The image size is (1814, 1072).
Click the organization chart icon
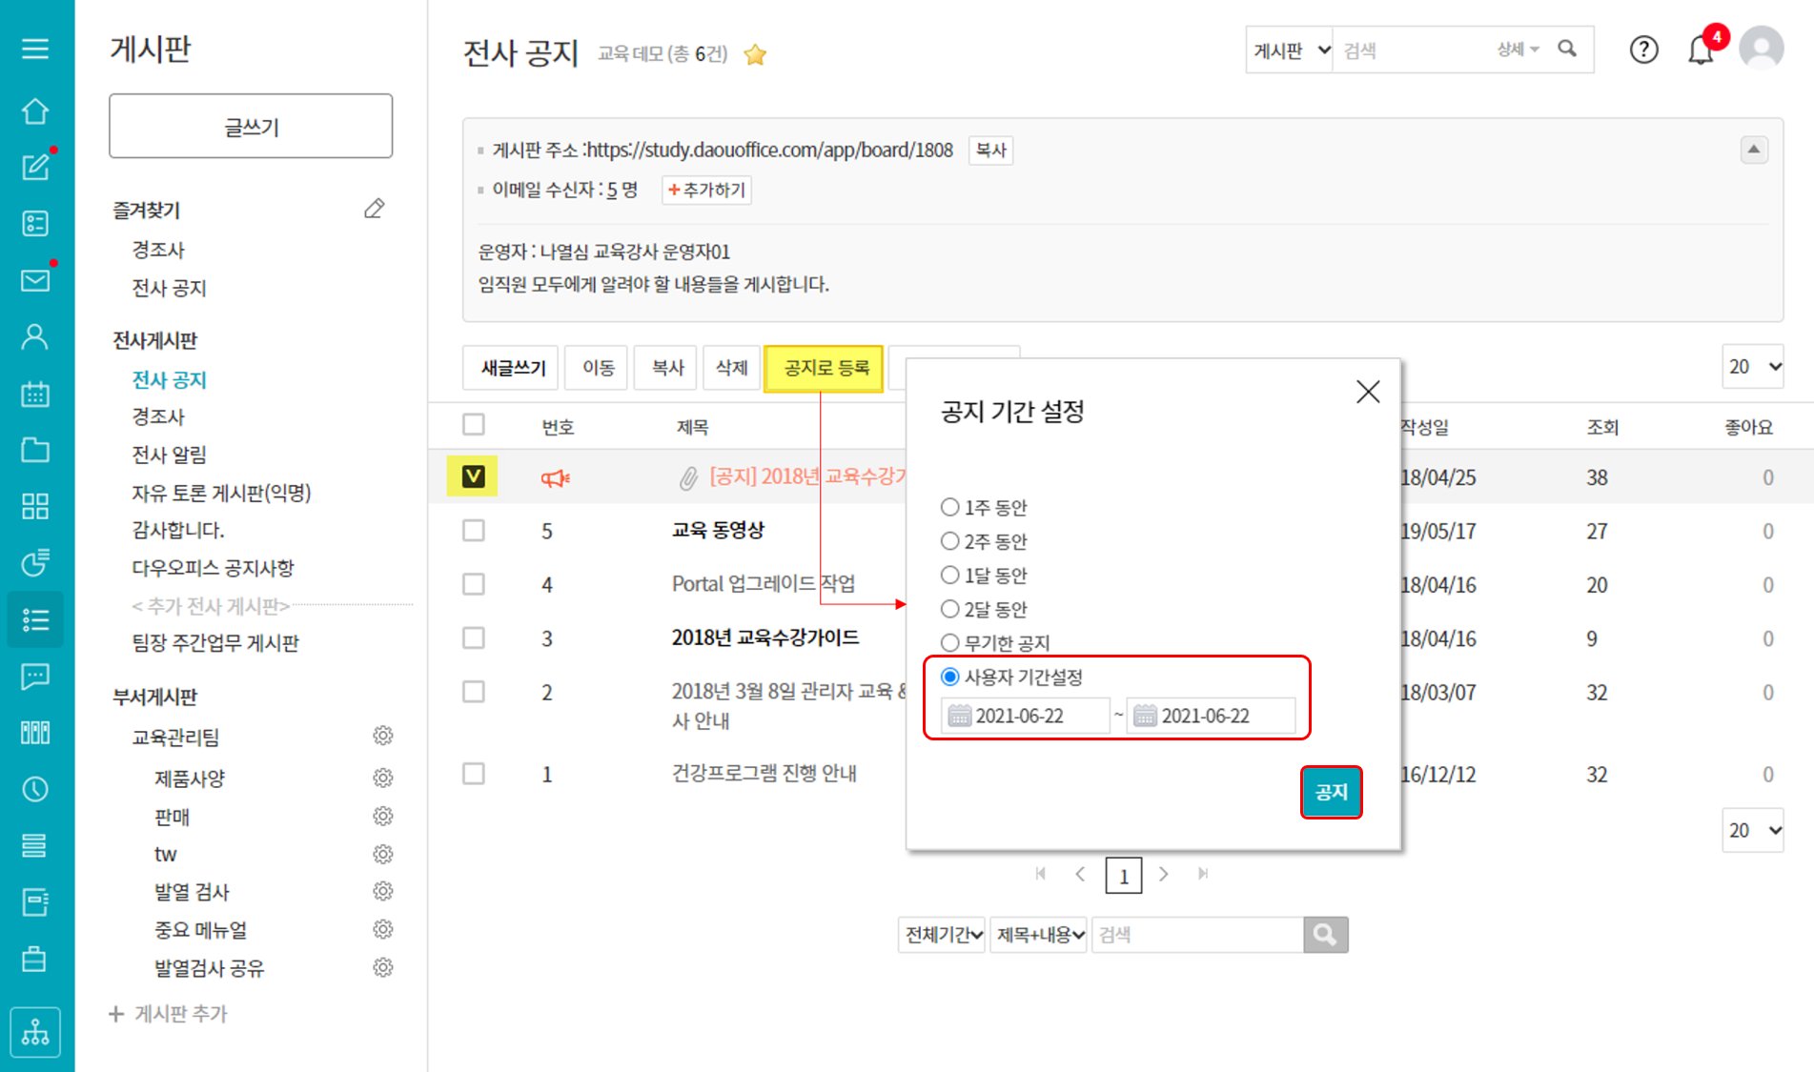click(35, 1032)
